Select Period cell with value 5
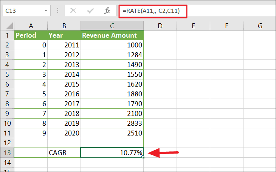The image size is (276, 172). 31,94
